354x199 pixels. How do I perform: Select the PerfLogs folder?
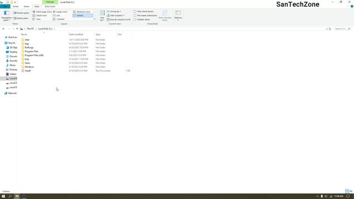coord(29,48)
